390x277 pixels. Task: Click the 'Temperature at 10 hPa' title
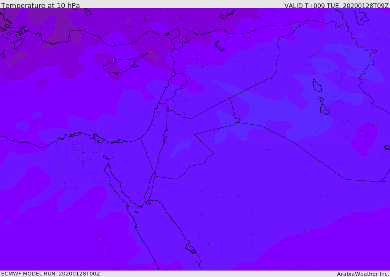click(x=40, y=5)
